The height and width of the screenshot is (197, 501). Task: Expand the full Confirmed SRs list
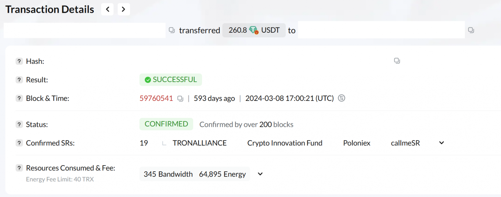[x=441, y=143]
